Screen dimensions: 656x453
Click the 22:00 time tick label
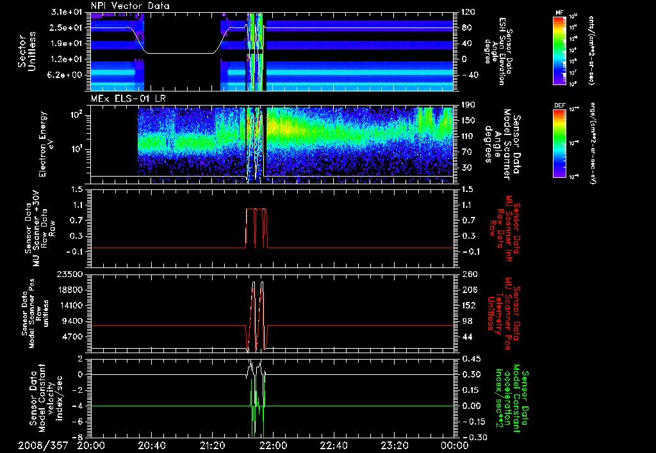[x=272, y=445]
